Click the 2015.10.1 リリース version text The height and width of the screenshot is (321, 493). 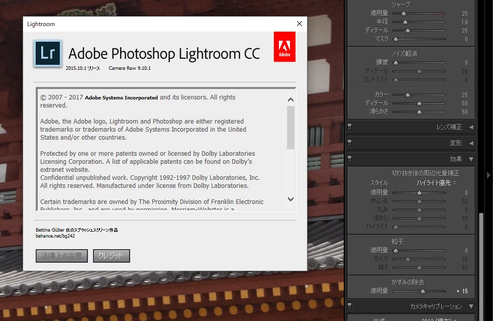click(x=83, y=68)
